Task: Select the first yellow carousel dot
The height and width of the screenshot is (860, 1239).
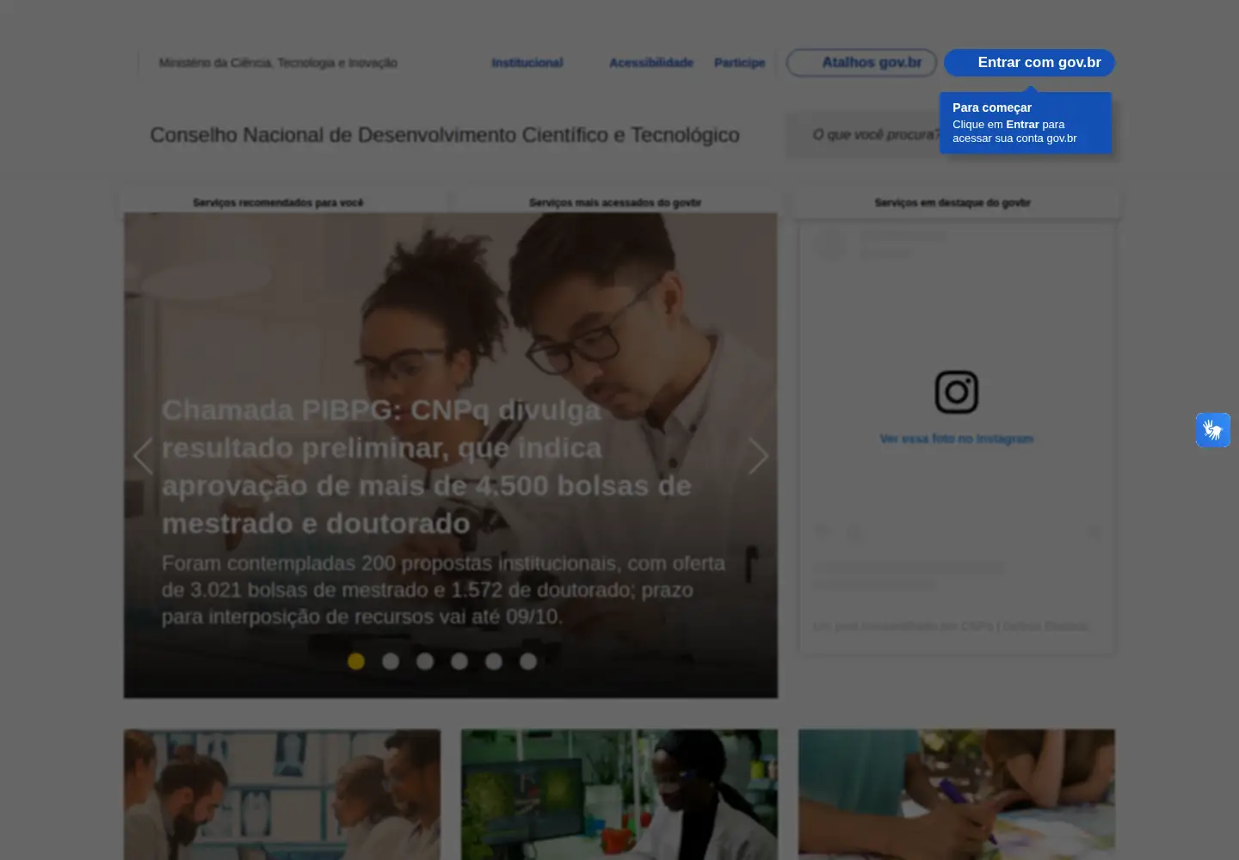Action: click(x=356, y=661)
